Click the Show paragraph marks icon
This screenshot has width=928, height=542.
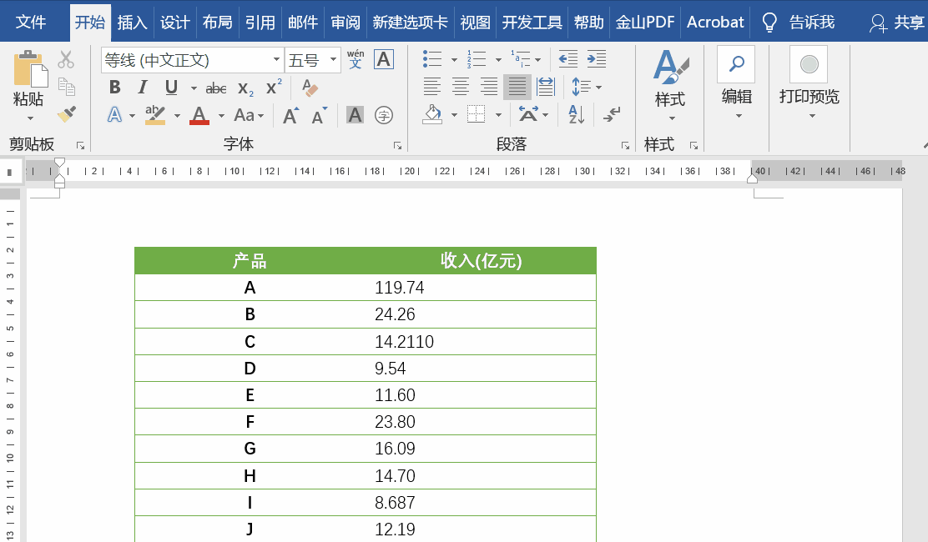[612, 114]
